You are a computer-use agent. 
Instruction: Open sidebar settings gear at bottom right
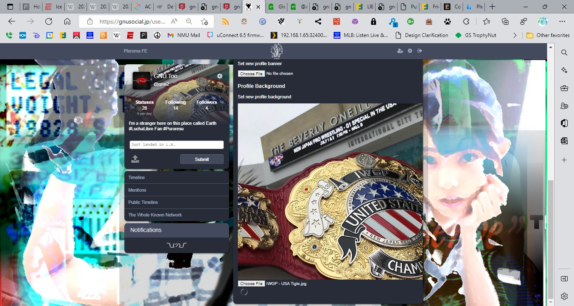(564, 296)
